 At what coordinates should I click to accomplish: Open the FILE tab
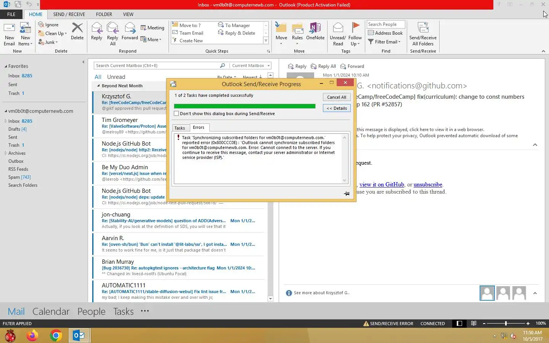click(x=11, y=14)
